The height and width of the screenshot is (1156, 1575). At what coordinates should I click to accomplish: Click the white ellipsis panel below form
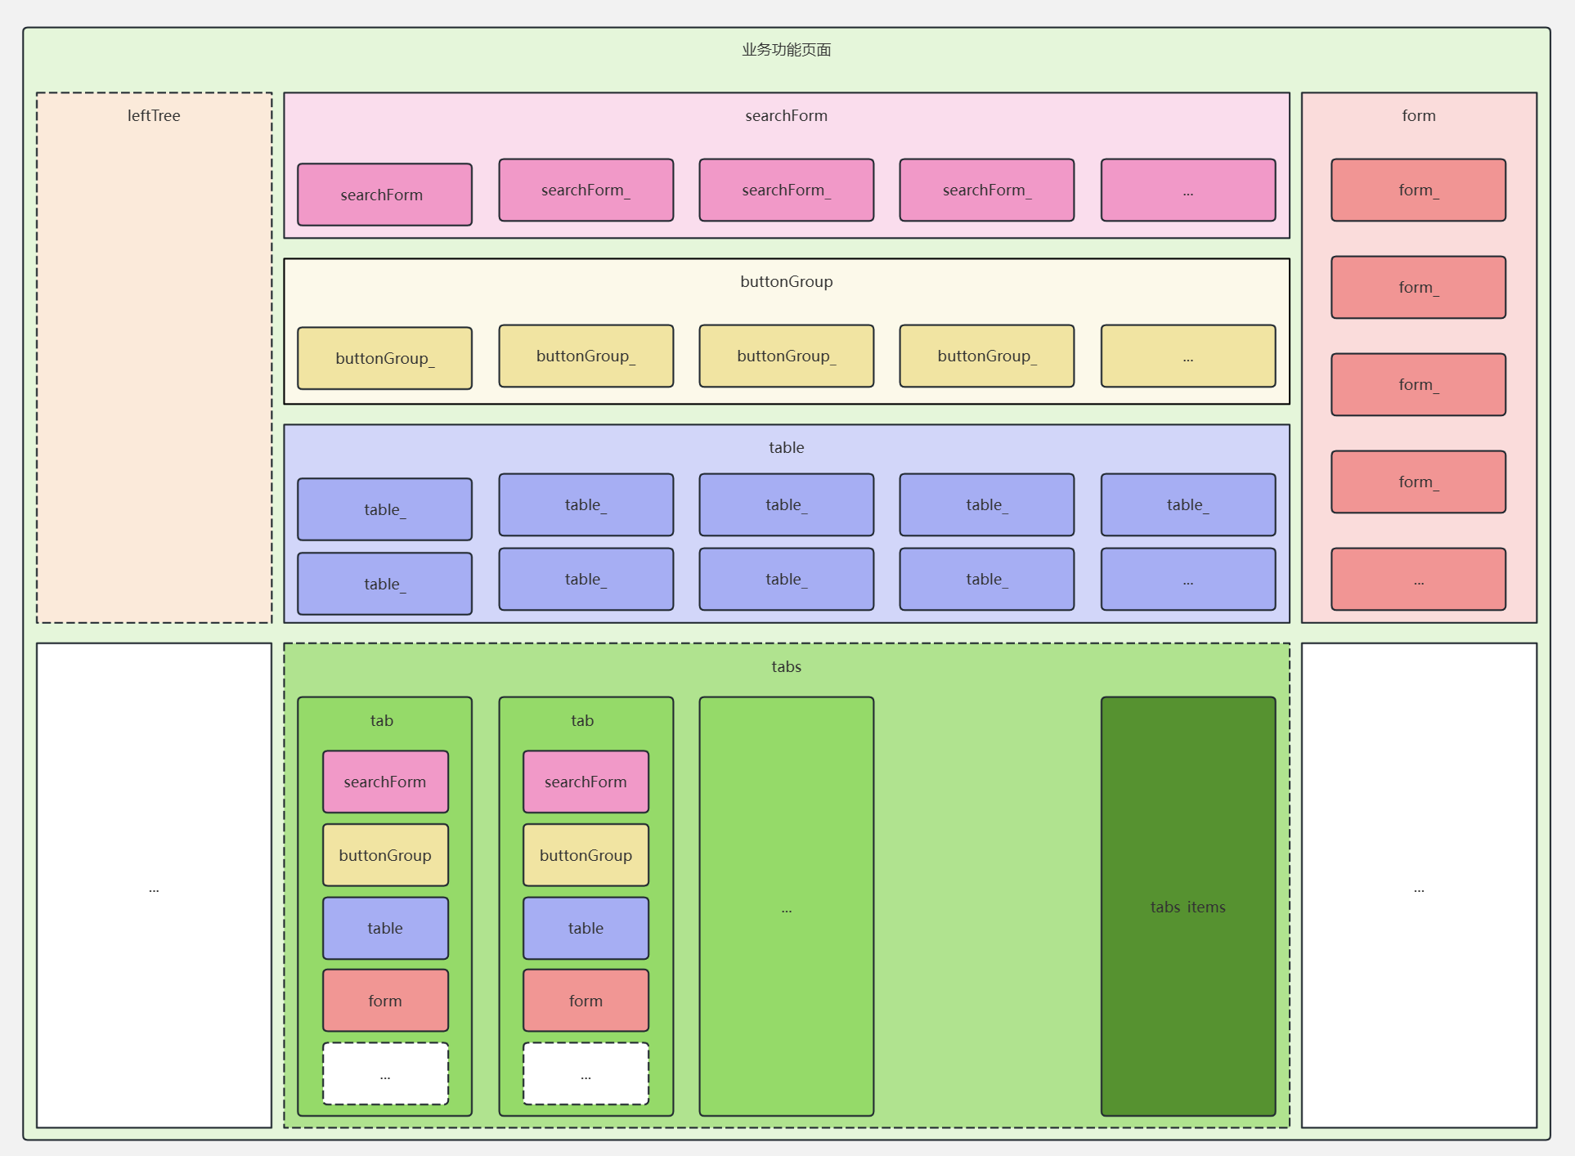point(1418,885)
